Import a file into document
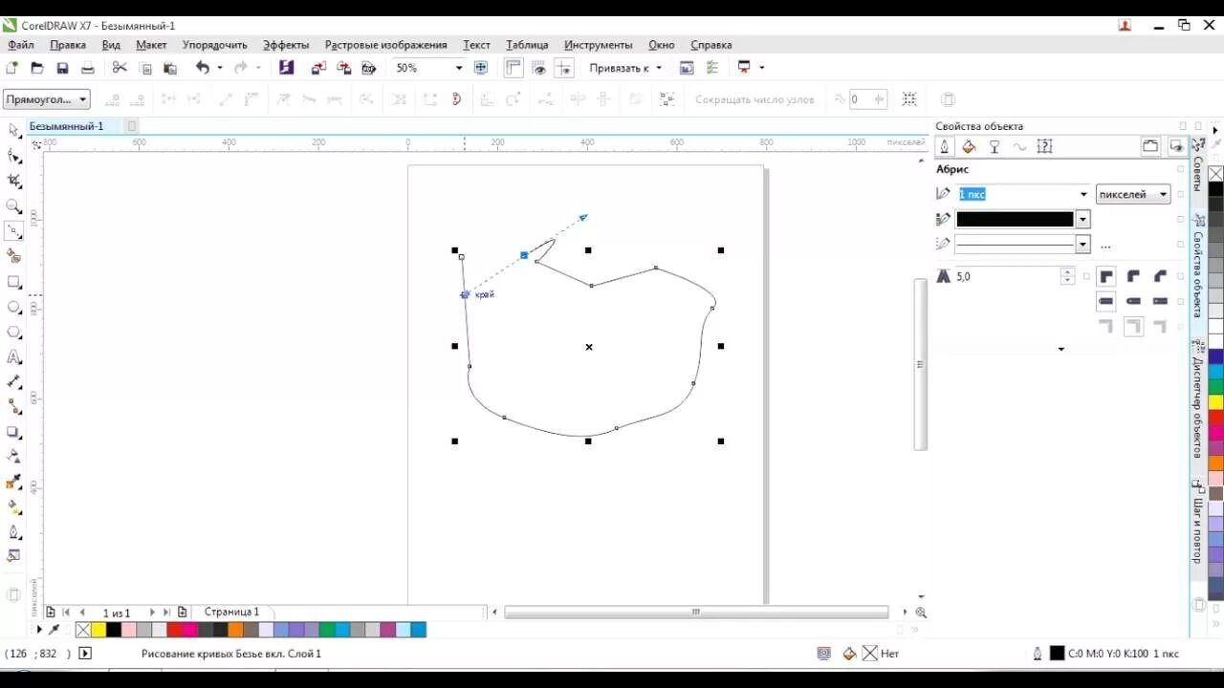This screenshot has width=1224, height=688. 318,68
